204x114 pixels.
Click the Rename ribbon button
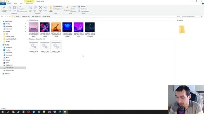45,8
